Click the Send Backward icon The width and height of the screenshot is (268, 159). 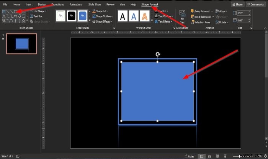[x=193, y=17]
